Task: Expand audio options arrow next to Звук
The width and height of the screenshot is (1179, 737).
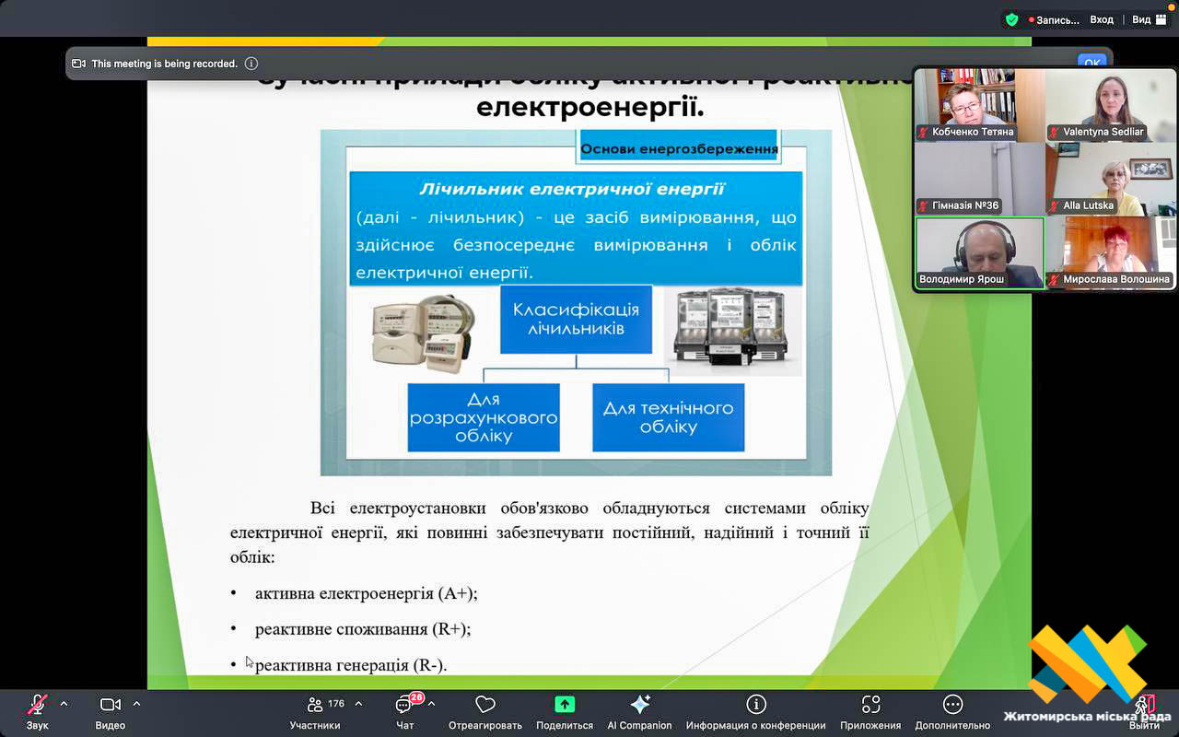Action: coord(64,704)
